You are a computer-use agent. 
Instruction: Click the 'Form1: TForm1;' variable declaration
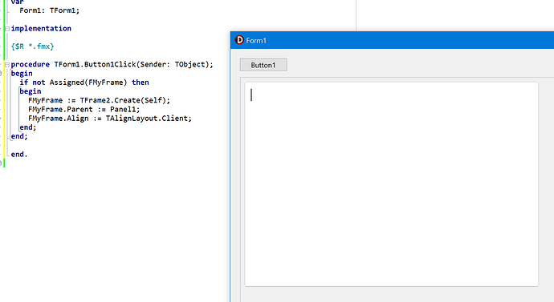pos(50,10)
